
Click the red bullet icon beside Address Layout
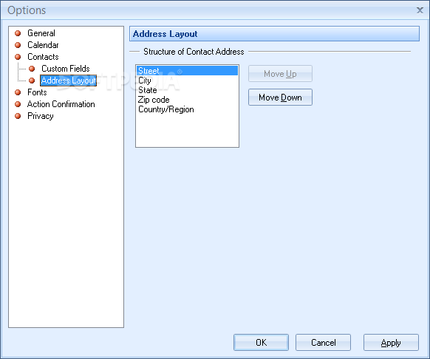point(32,81)
